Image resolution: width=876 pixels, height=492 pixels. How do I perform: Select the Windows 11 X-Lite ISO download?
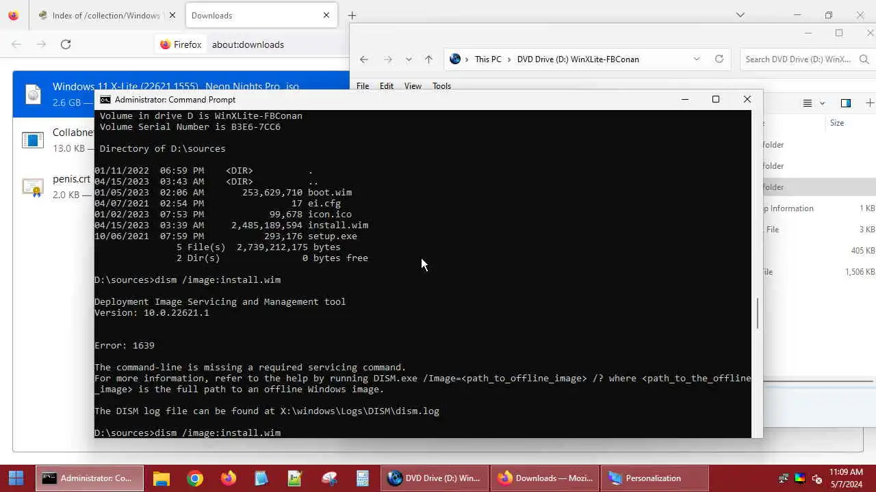[x=181, y=94]
